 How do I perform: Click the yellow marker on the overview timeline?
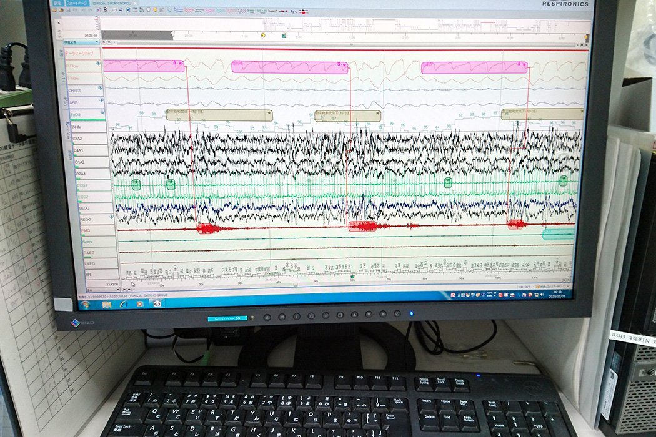[263, 36]
